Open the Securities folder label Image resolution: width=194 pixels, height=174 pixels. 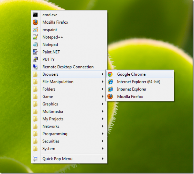pyautogui.click(x=51, y=141)
